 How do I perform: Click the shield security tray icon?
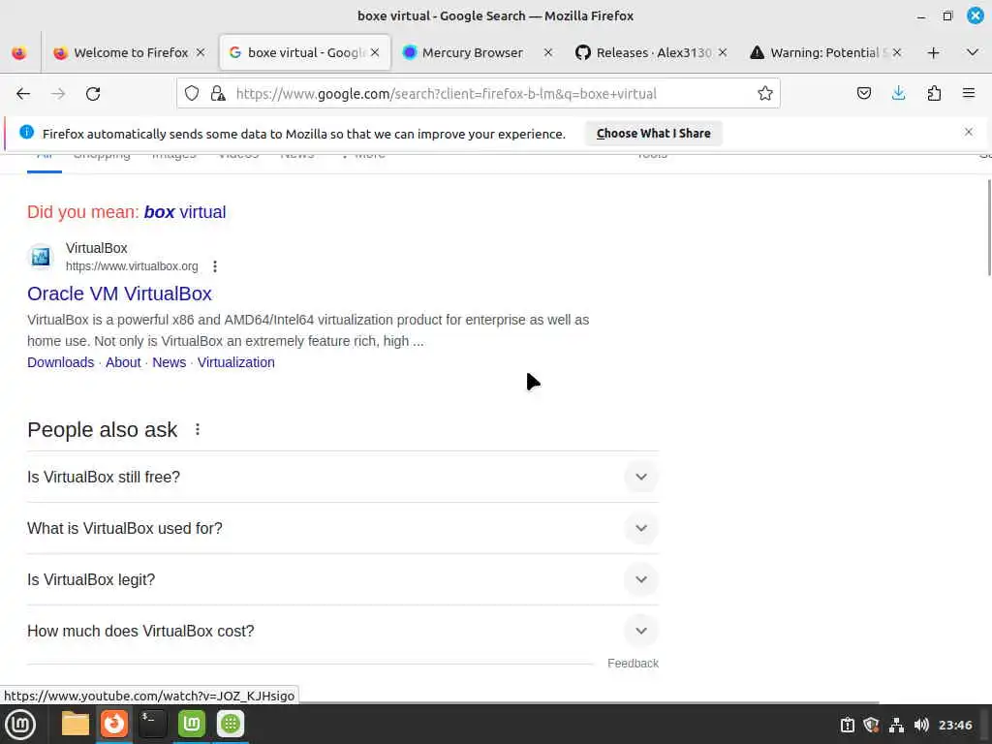(871, 725)
